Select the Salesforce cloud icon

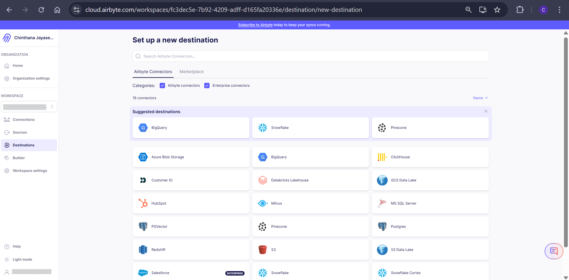point(143,273)
